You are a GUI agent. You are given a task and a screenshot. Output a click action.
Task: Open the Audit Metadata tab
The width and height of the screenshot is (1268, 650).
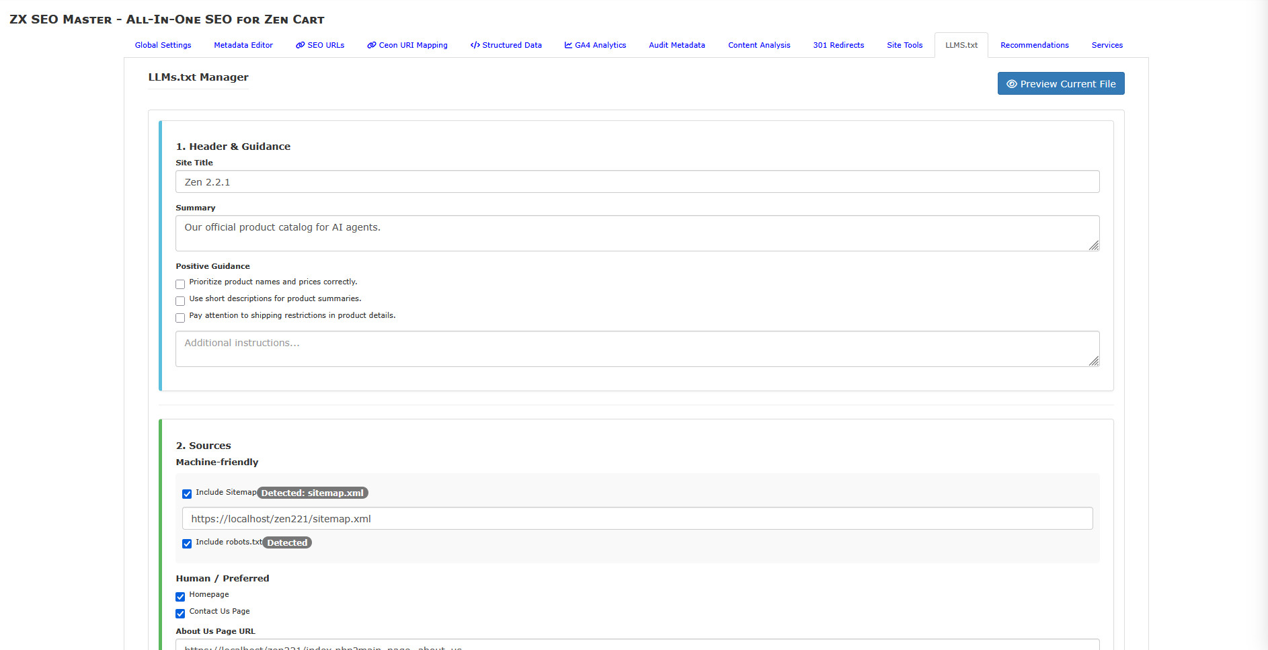pos(676,45)
